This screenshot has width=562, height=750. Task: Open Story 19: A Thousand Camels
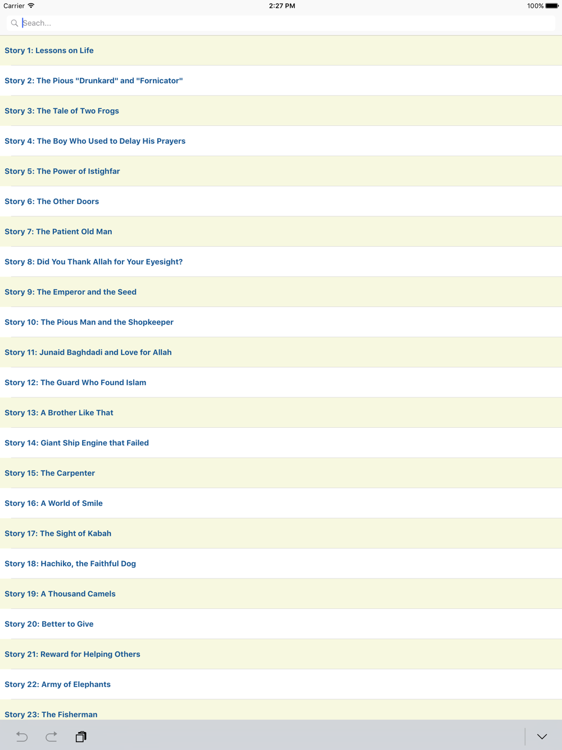281,594
